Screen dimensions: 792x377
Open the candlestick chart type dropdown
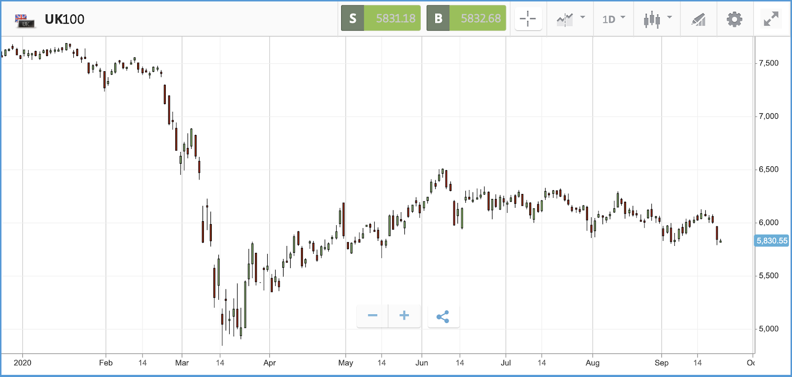tap(657, 19)
